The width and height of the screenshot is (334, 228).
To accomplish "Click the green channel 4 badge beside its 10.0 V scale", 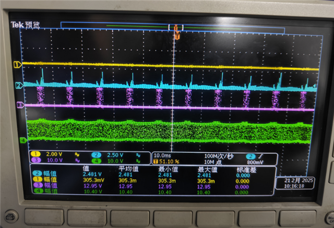I will coord(96,161).
